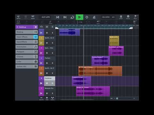Select the Modula Pro Freeze clip
154x115 pixels.
point(93,91)
